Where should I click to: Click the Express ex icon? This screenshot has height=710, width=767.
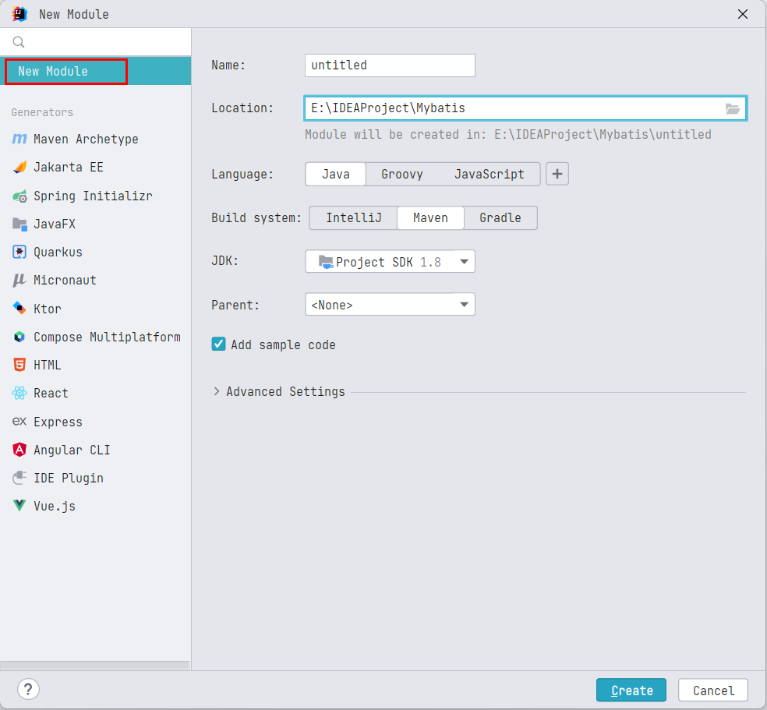click(x=19, y=422)
